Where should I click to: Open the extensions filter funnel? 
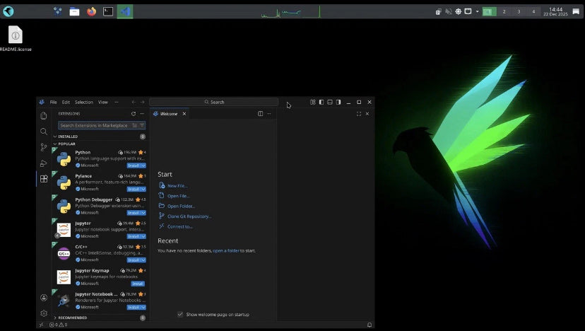point(142,125)
